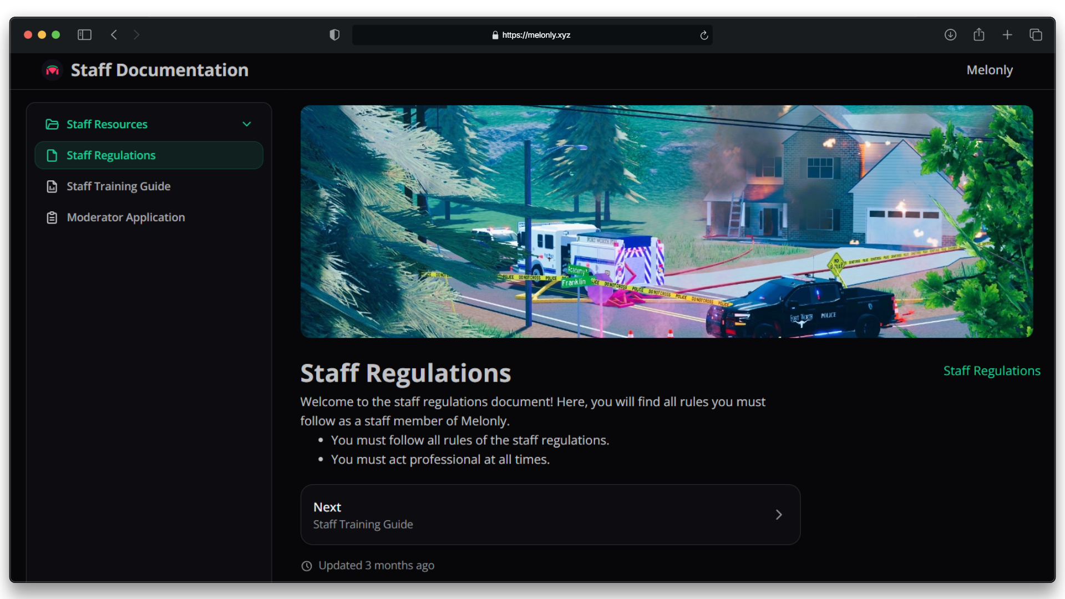Maximize the window with green button

pyautogui.click(x=55, y=35)
